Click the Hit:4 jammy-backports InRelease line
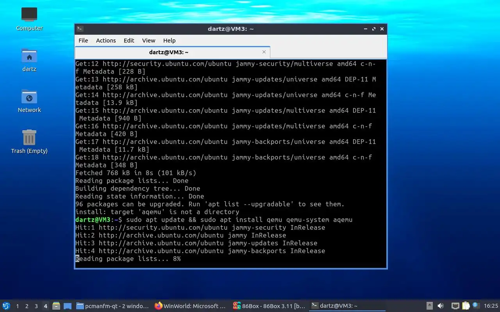Viewport: 500px width, 312px height. [200, 251]
